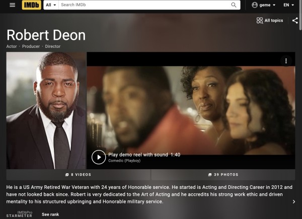
Task: Share this page via share icon
Action: (295, 21)
